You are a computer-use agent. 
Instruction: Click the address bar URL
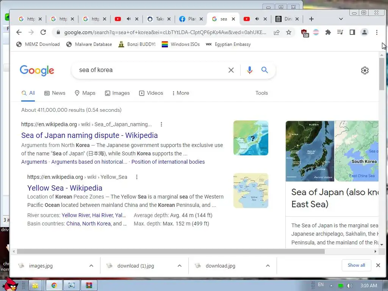pos(165,33)
